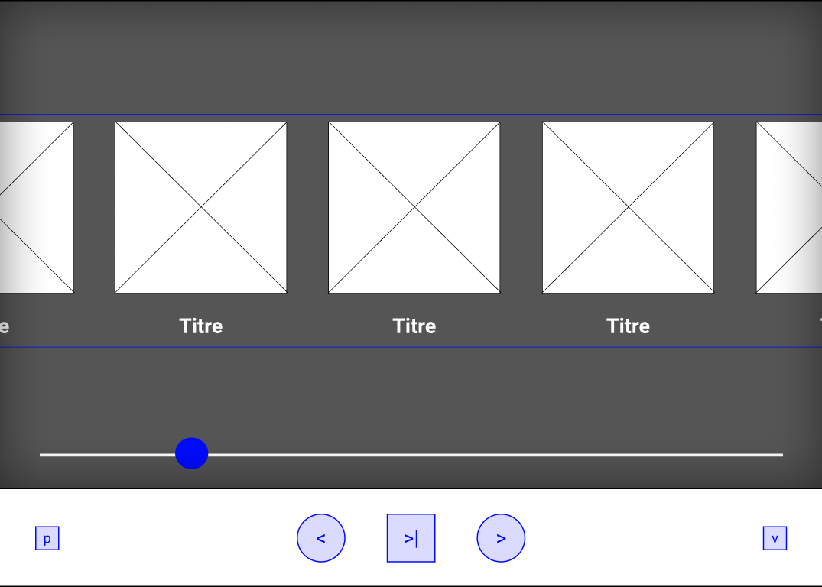Click the slider track right of the handle
822x587 pixels.
[489, 455]
